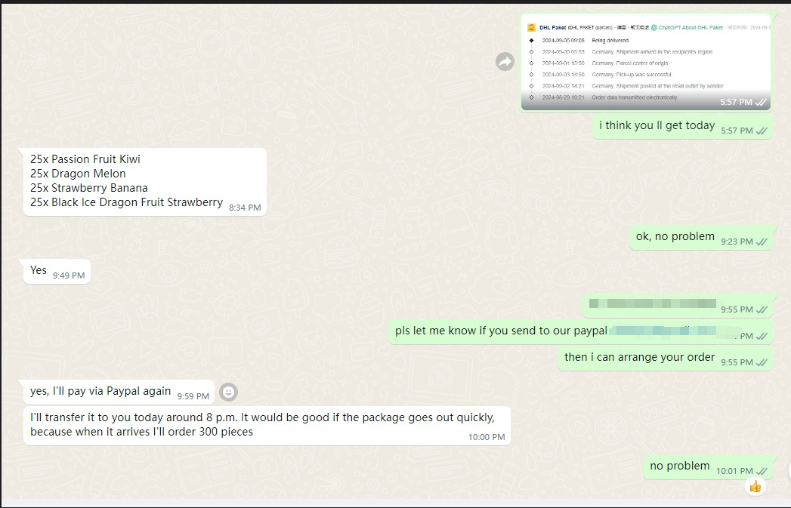Click the double-check ticks on the DHL image
The height and width of the screenshot is (508, 791).
point(762,103)
